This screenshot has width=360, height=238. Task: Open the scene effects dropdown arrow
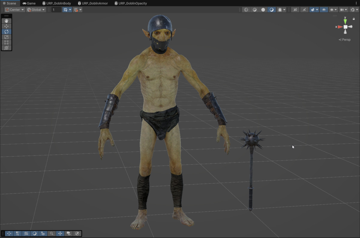[317, 10]
